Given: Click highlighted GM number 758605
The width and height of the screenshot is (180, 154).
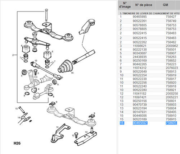Looking at the screenshot, I should click(x=171, y=123).
